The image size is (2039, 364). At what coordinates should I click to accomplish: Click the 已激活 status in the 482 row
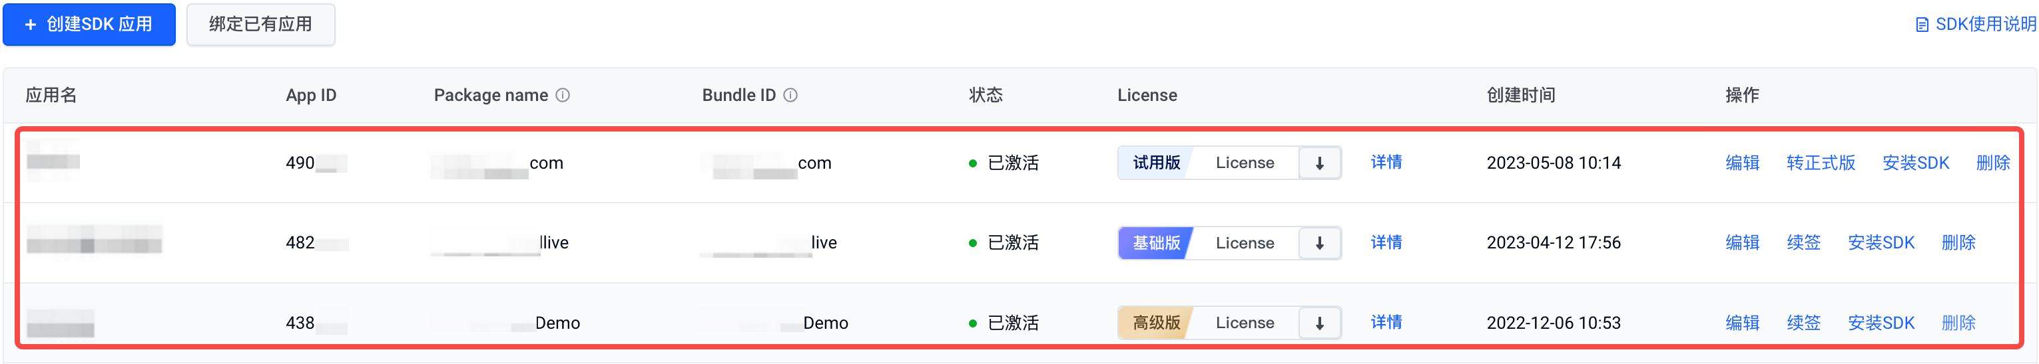tap(1004, 243)
